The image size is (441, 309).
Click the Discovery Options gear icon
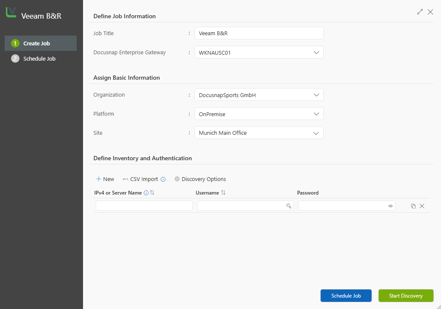[x=177, y=179]
